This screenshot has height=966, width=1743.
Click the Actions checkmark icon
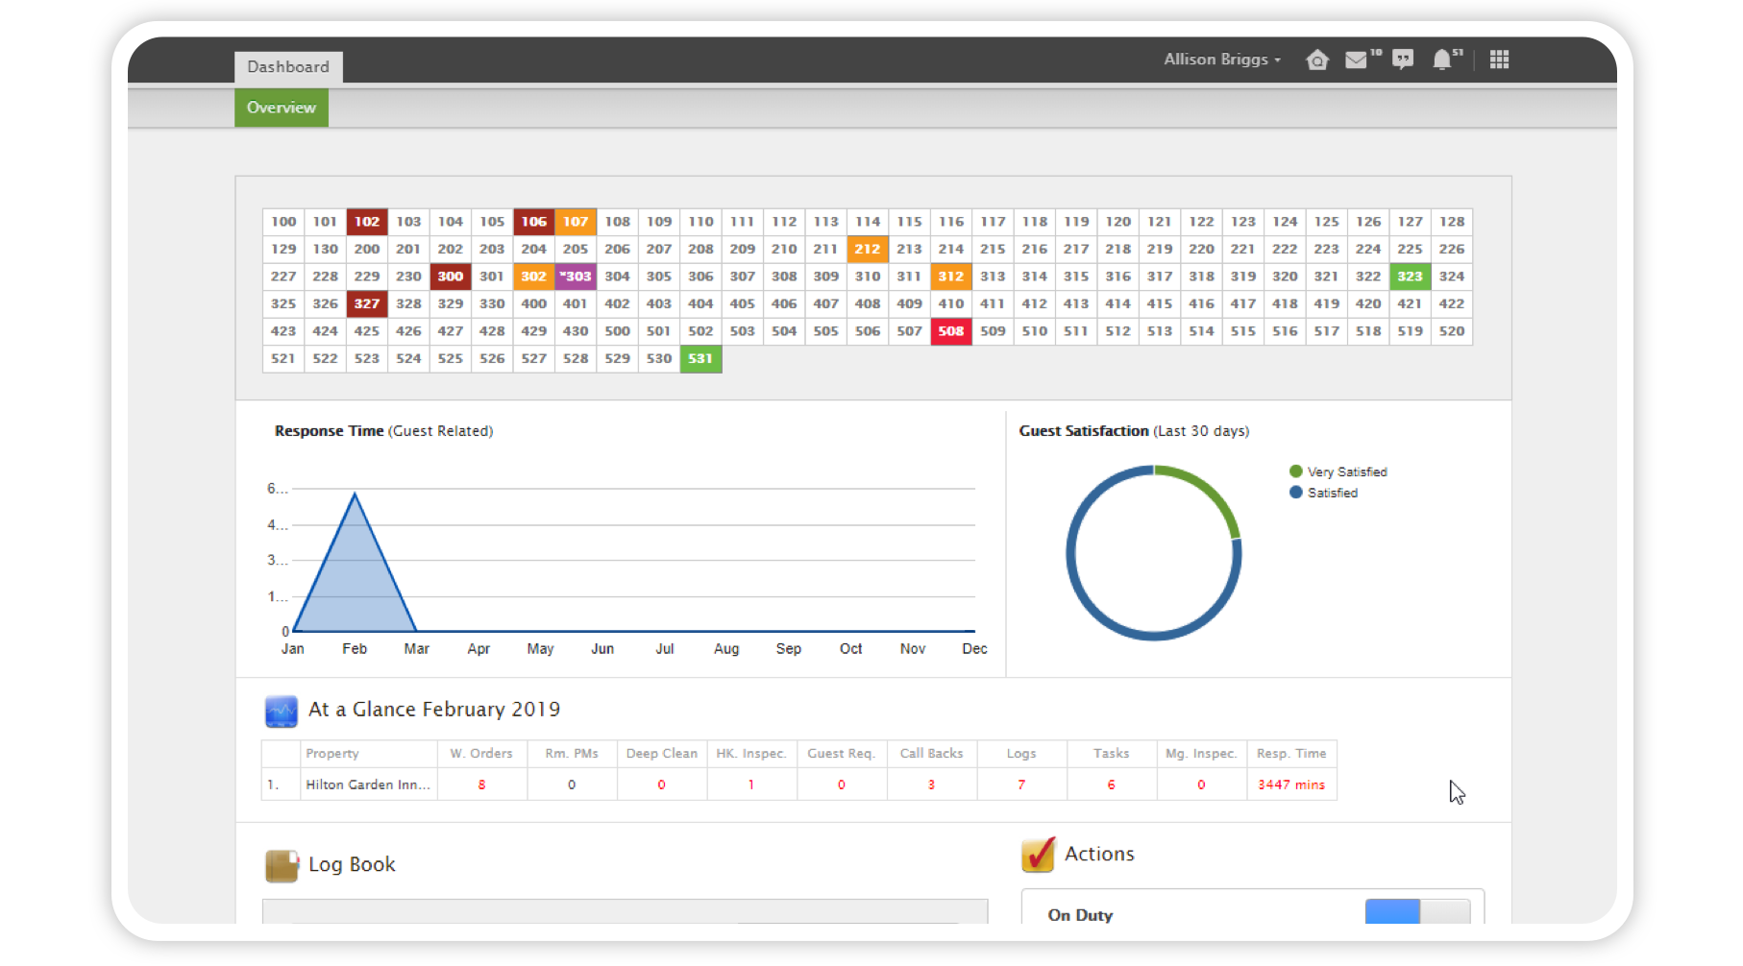coord(1037,855)
